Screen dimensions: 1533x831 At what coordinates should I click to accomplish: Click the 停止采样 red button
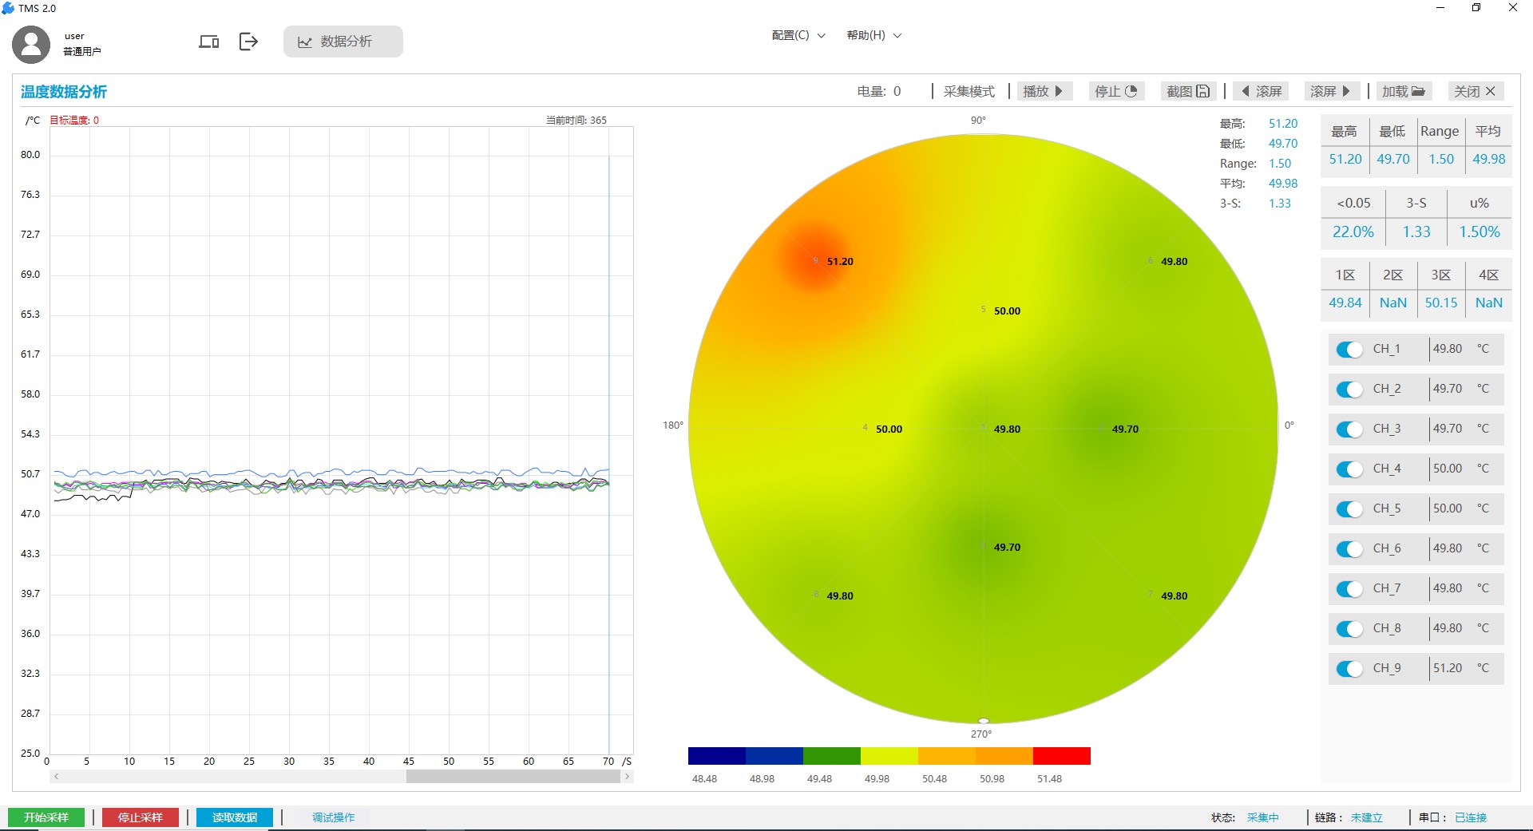[x=141, y=817]
